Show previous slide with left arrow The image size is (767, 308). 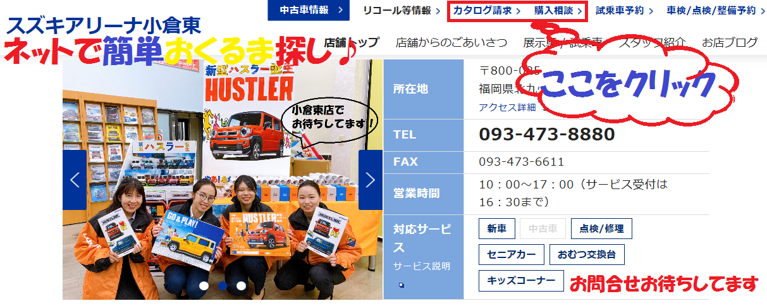click(x=75, y=180)
